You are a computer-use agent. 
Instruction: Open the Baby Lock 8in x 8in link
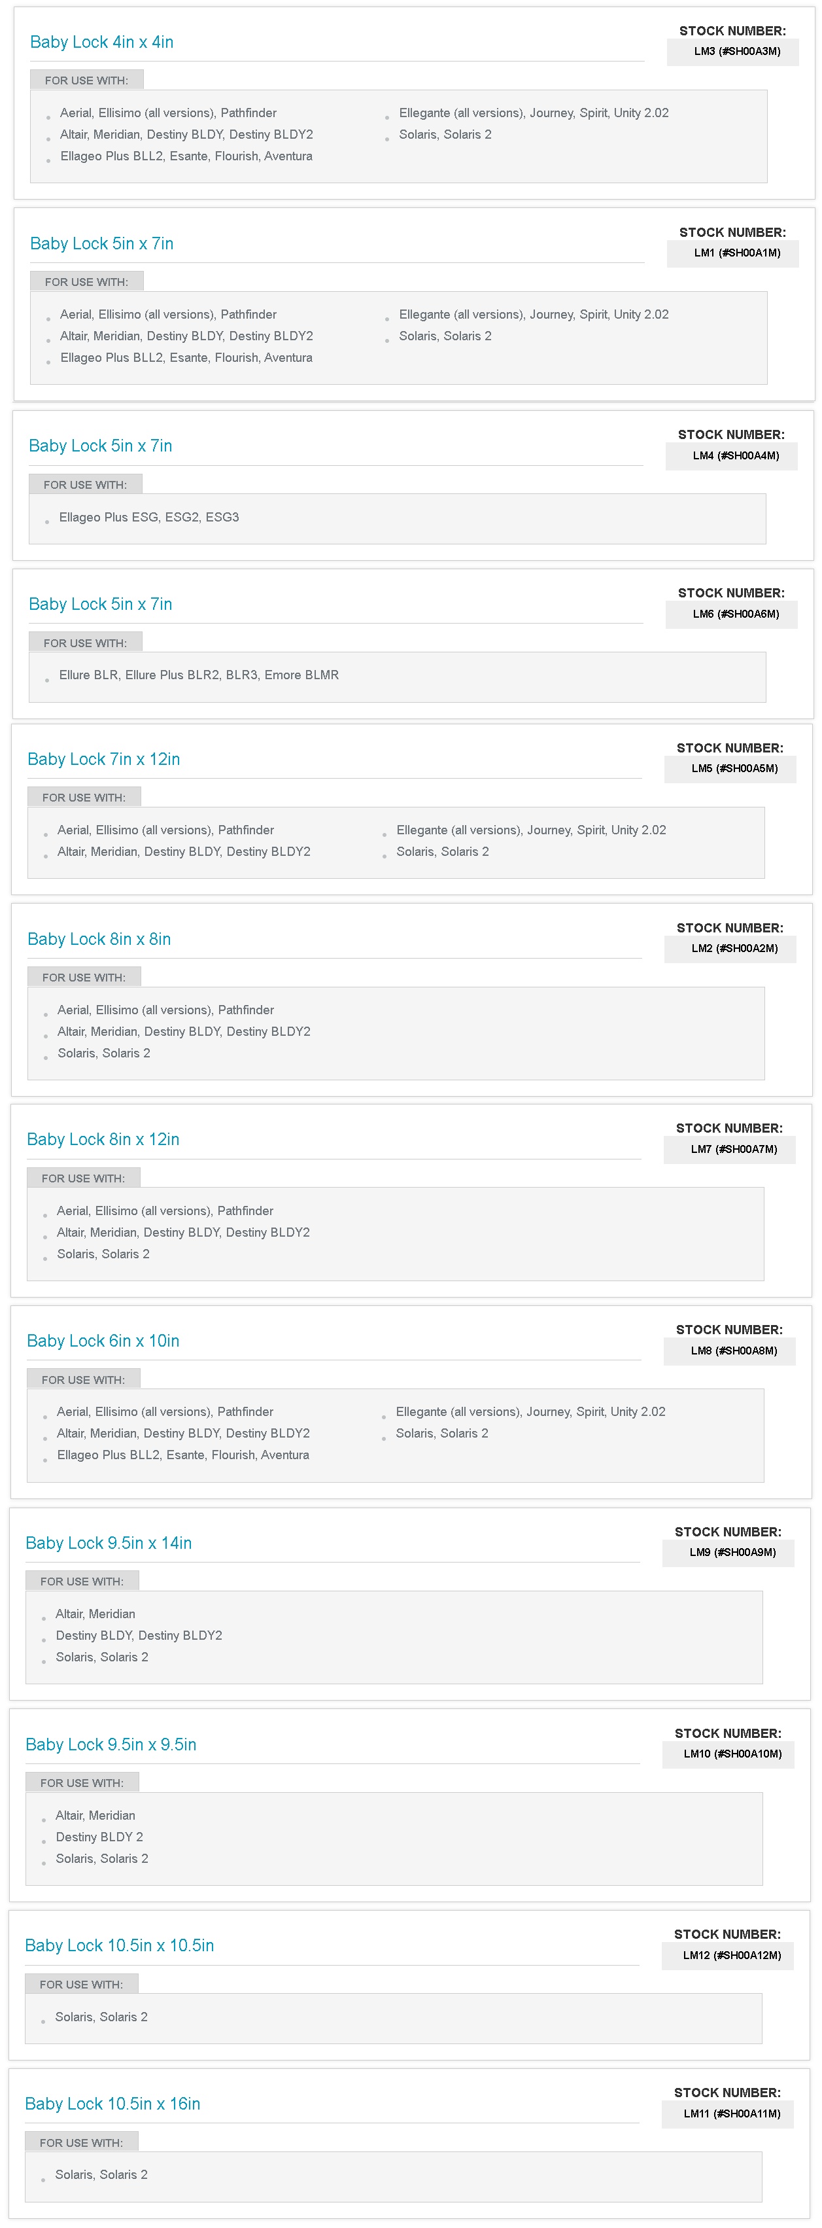coord(99,939)
